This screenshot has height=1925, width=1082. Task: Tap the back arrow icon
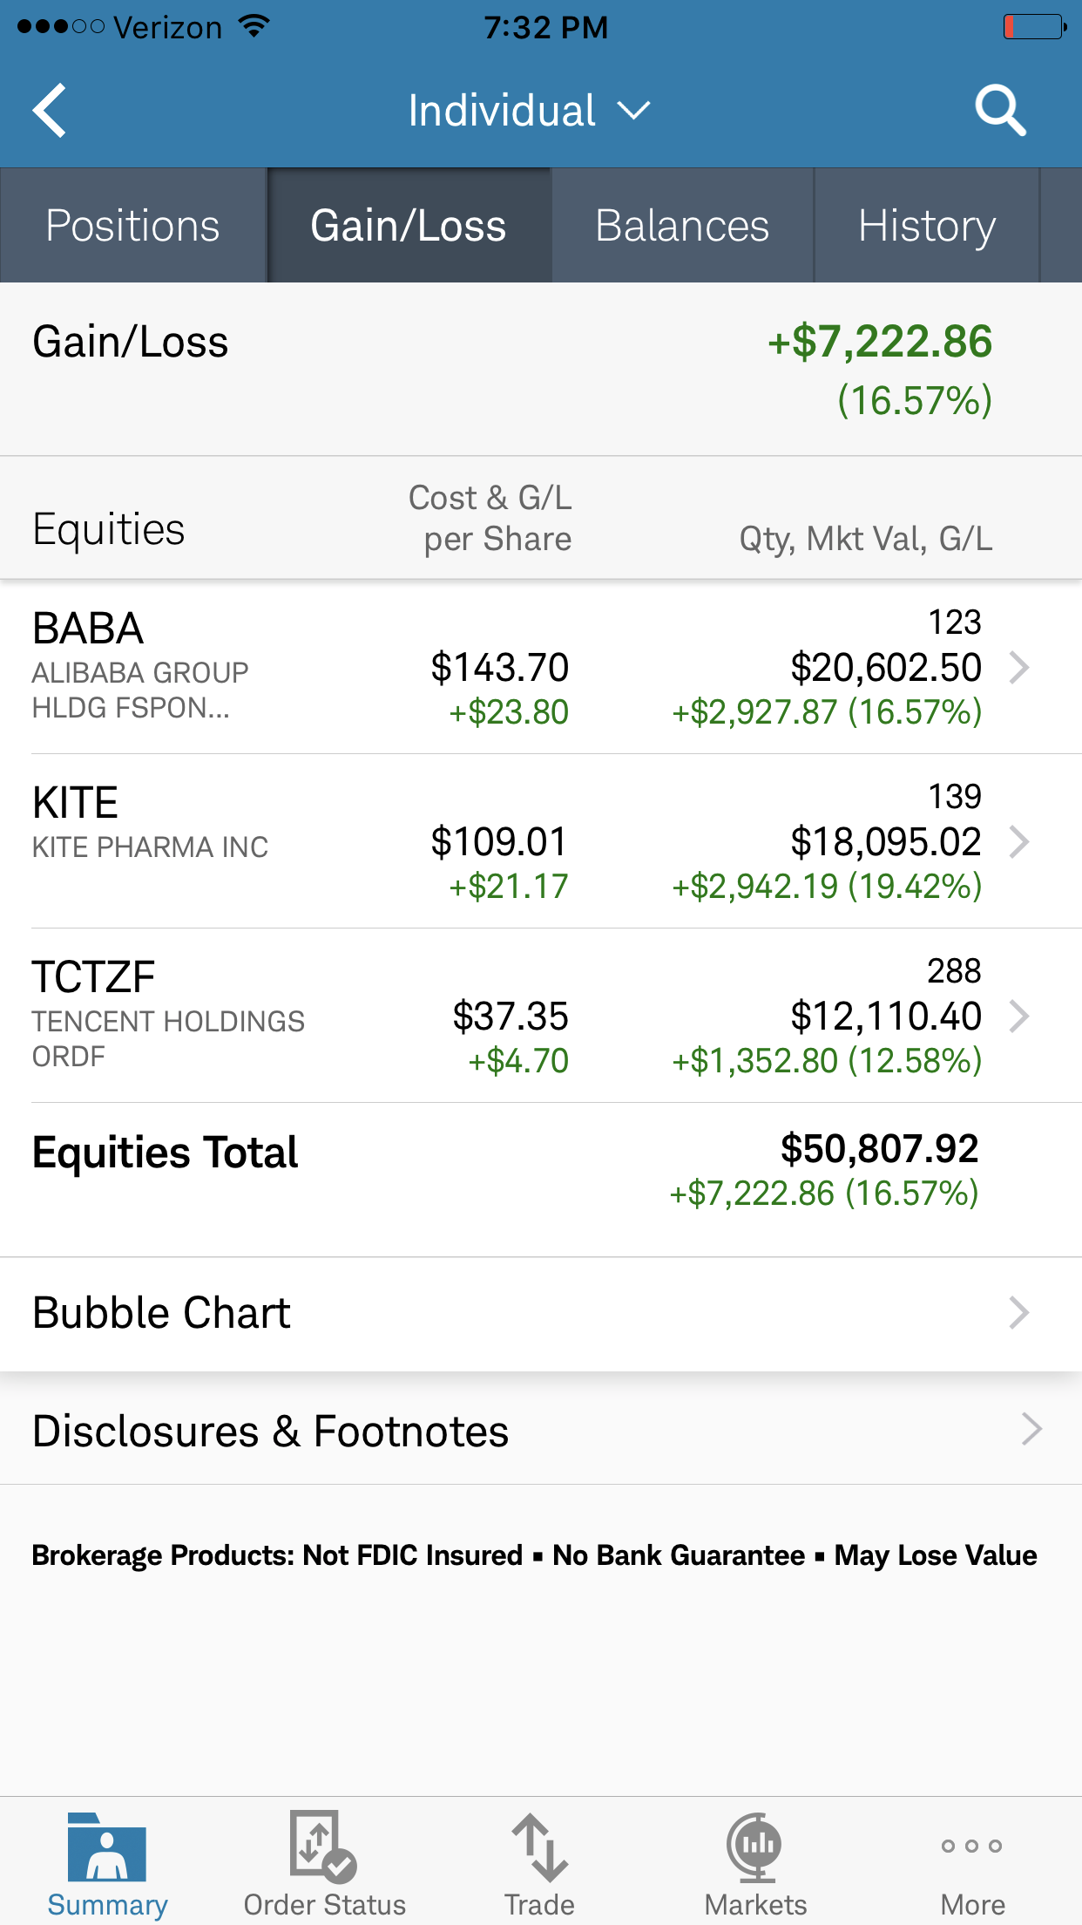(x=50, y=111)
